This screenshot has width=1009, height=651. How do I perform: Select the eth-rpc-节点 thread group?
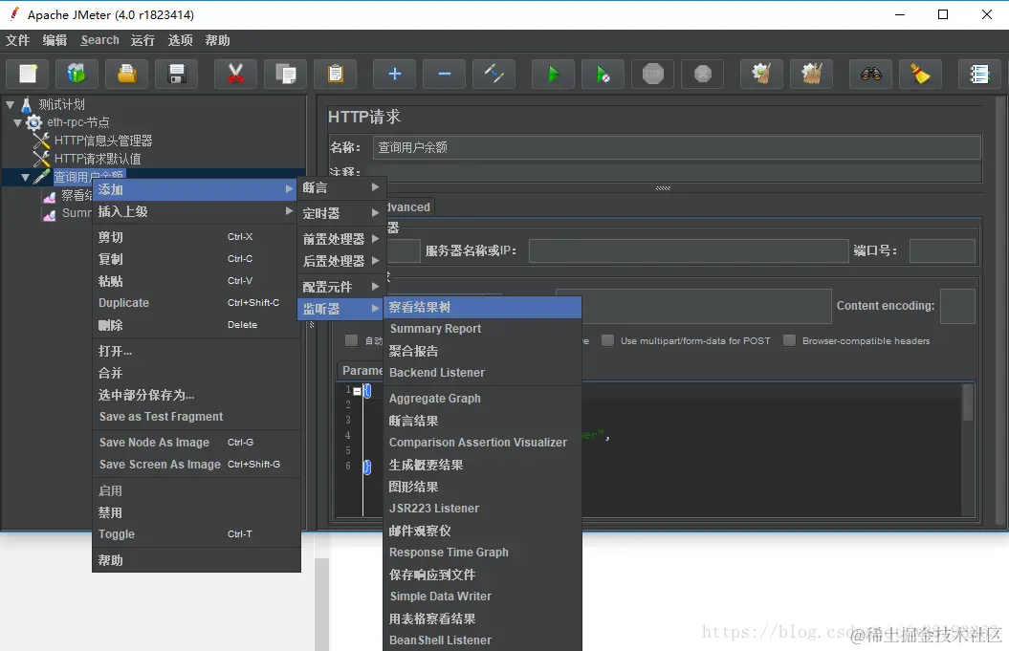click(77, 122)
